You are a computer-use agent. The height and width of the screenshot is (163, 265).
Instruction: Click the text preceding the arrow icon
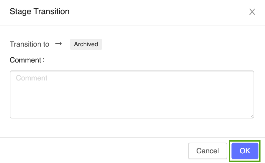tap(29, 44)
